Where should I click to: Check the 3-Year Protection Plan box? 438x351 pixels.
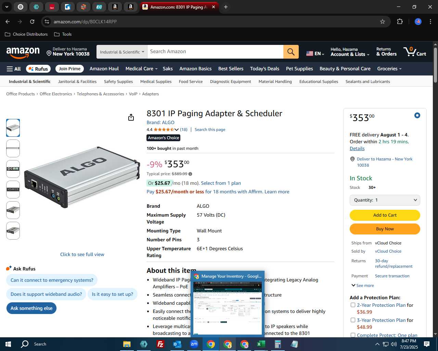coord(353,320)
